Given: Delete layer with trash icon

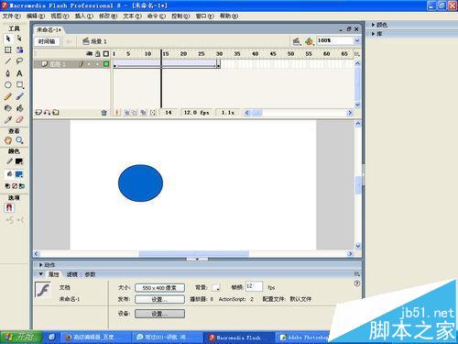Looking at the screenshot, I should tap(104, 113).
